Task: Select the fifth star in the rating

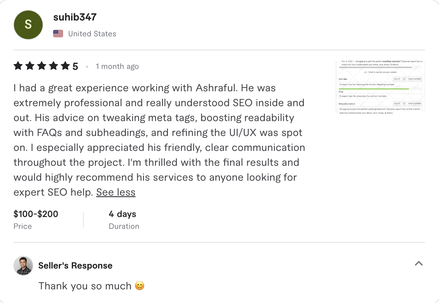Action: pyautogui.click(x=65, y=66)
